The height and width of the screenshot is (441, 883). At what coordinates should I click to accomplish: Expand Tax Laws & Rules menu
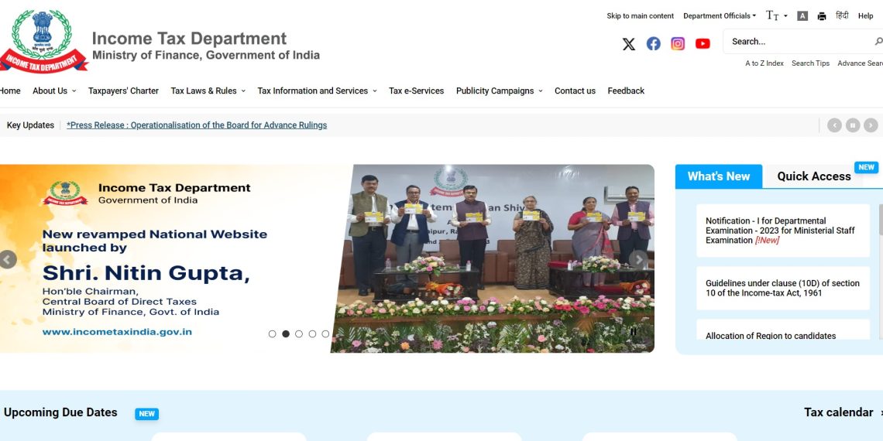pyautogui.click(x=208, y=91)
